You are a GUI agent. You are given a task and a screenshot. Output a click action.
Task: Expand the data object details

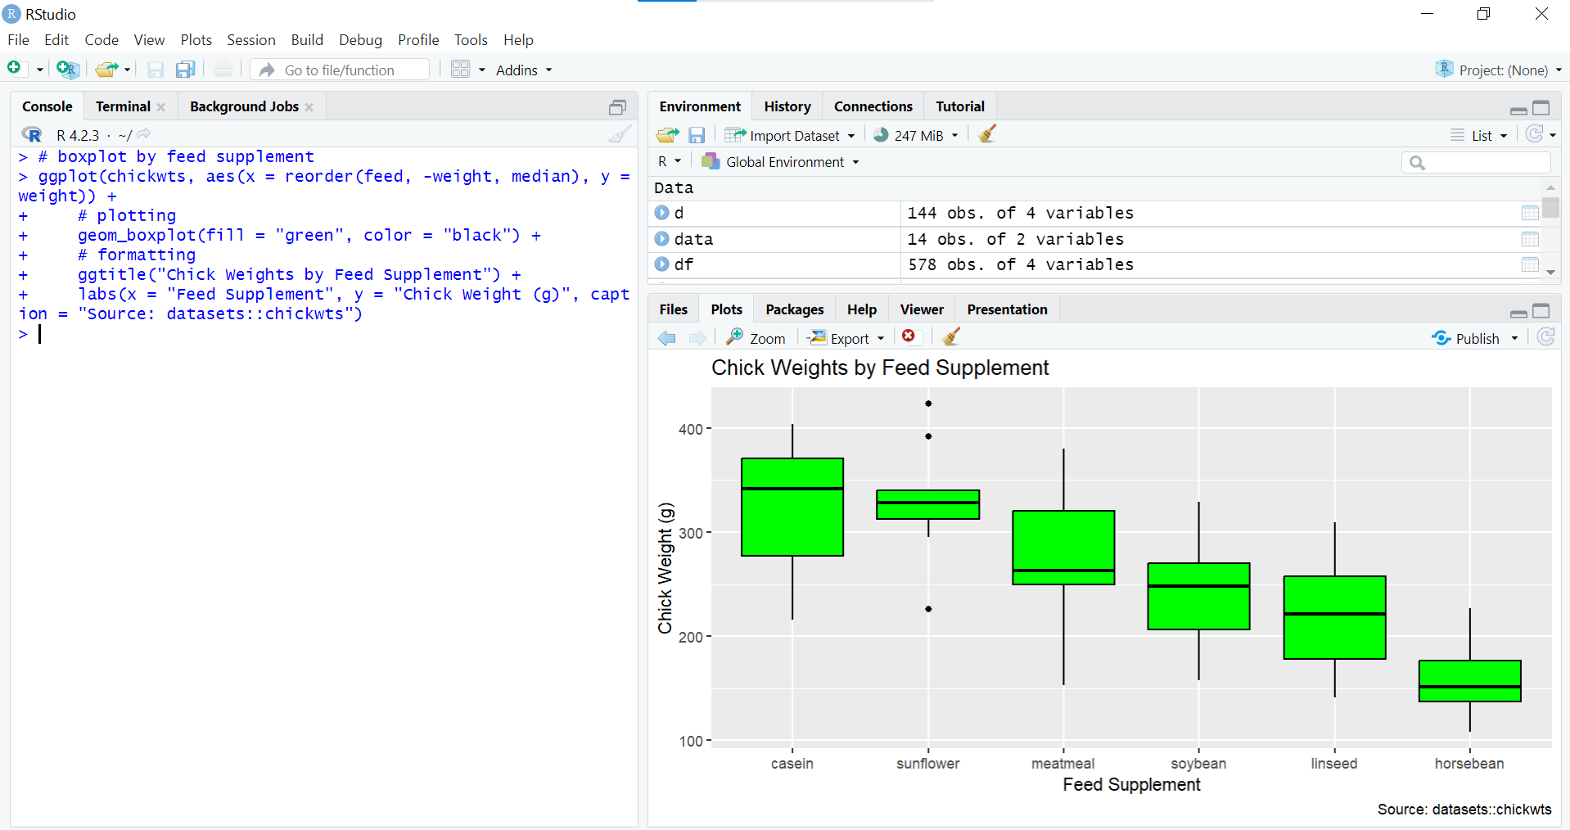tap(661, 239)
